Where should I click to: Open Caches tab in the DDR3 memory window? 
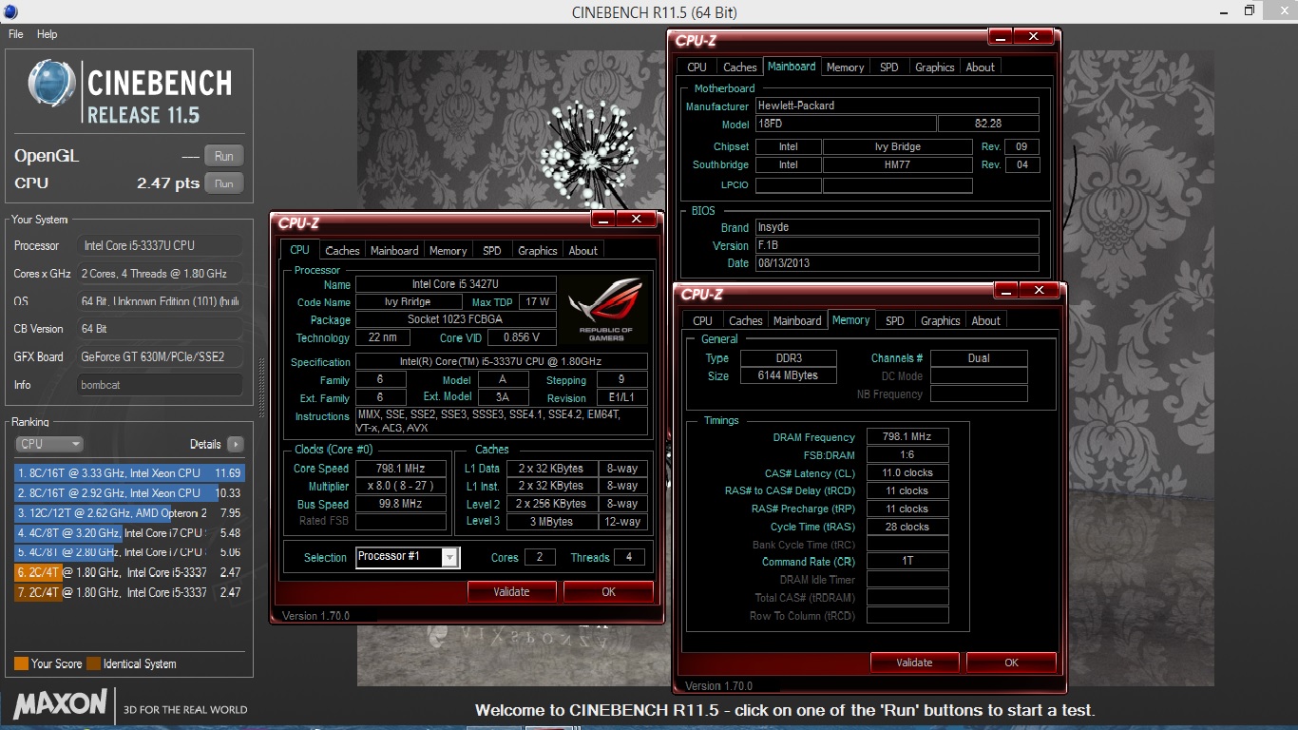[745, 321]
